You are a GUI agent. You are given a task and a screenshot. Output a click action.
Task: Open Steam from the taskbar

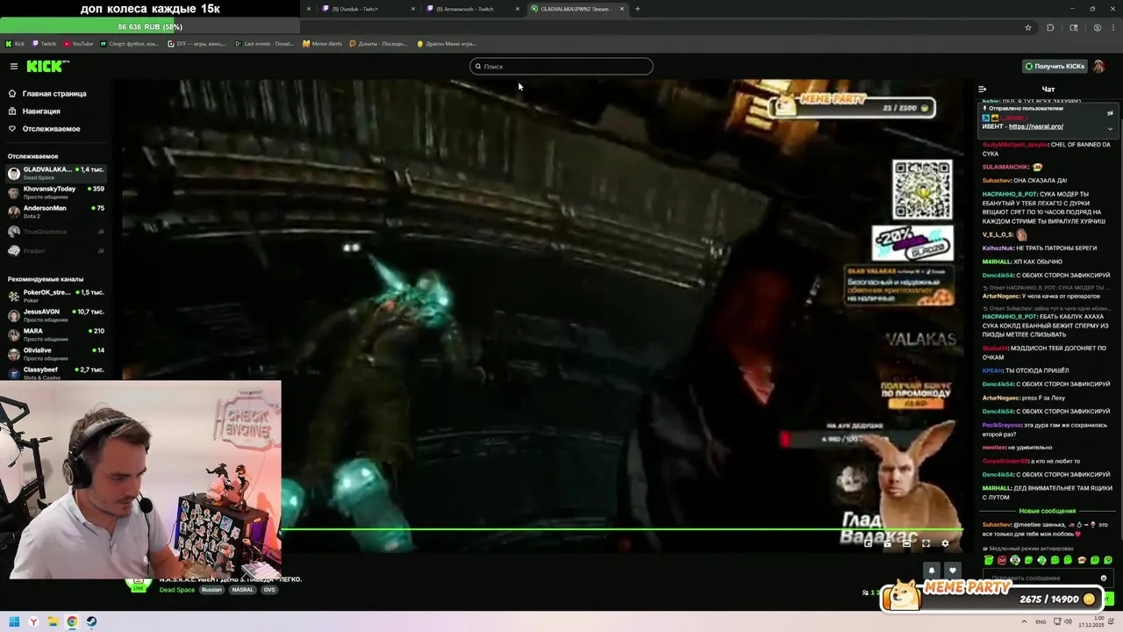click(x=91, y=621)
